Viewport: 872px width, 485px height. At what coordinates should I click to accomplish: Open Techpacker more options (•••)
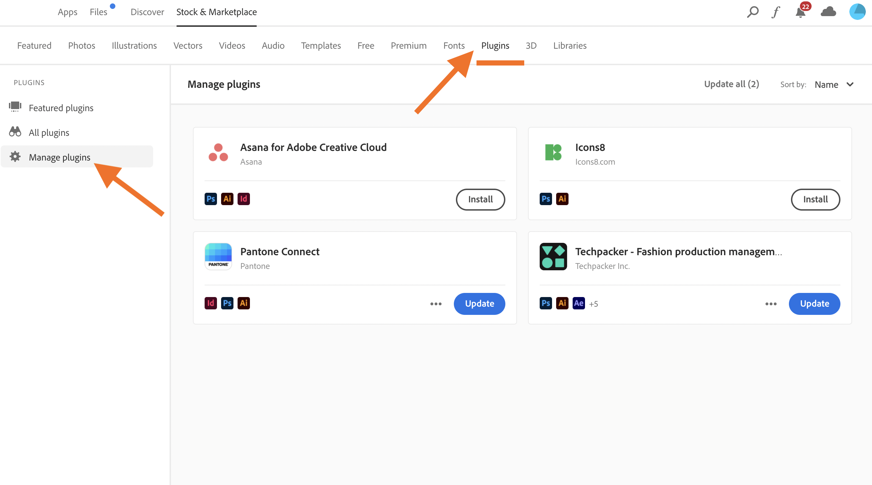coord(771,304)
